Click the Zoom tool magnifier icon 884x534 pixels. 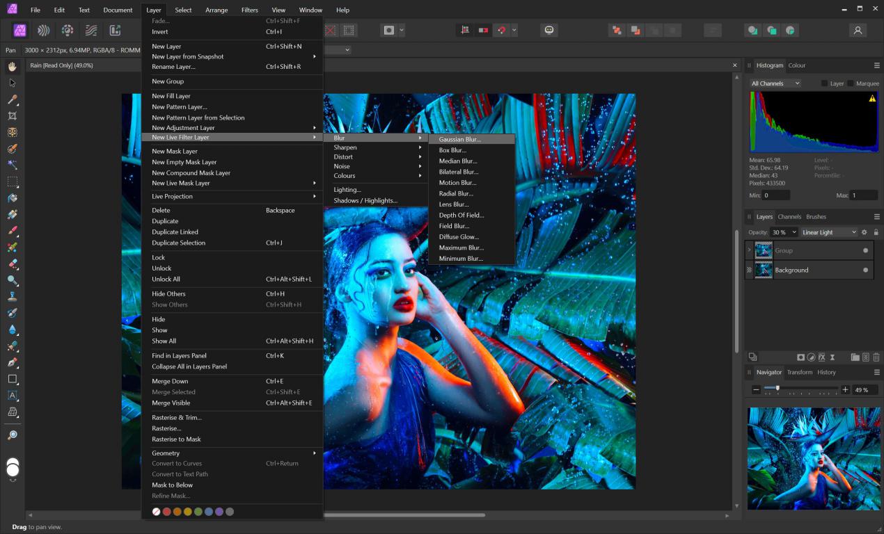pyautogui.click(x=13, y=435)
